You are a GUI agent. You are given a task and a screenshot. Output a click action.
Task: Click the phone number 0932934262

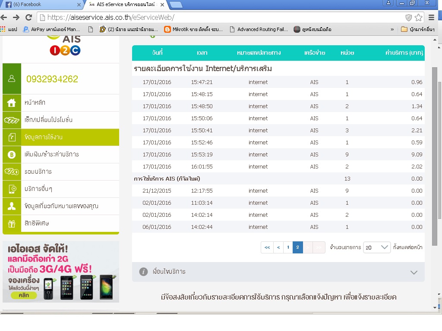tap(52, 79)
